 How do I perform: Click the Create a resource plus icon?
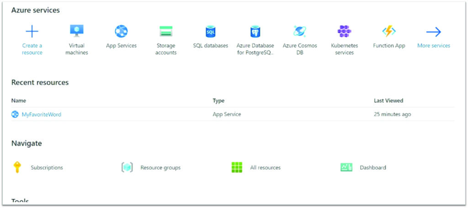[x=32, y=31]
